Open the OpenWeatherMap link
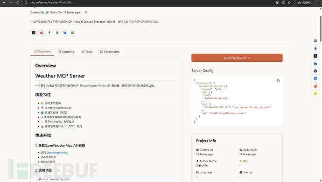Image resolution: width=322 pixels, height=182 pixels. (x=57, y=153)
